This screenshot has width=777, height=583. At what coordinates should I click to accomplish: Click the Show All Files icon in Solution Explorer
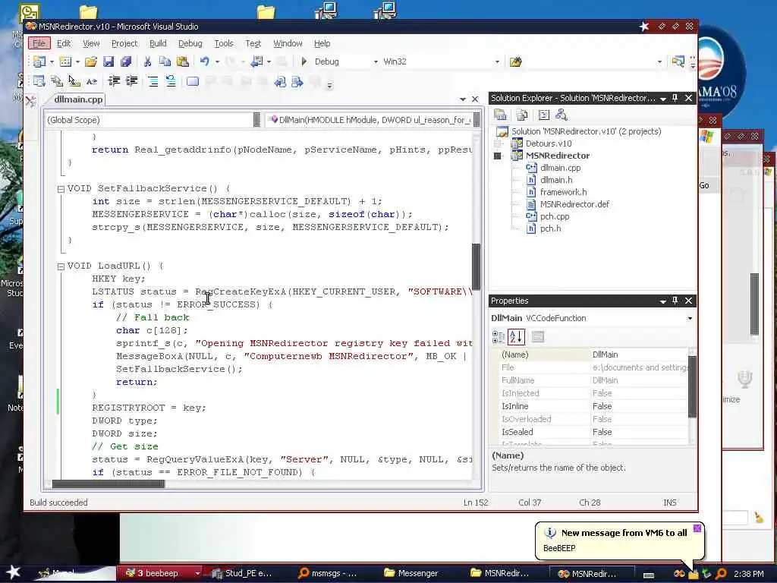(x=522, y=115)
